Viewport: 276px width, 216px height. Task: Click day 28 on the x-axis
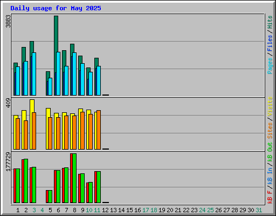pyautogui.click(x=234, y=210)
